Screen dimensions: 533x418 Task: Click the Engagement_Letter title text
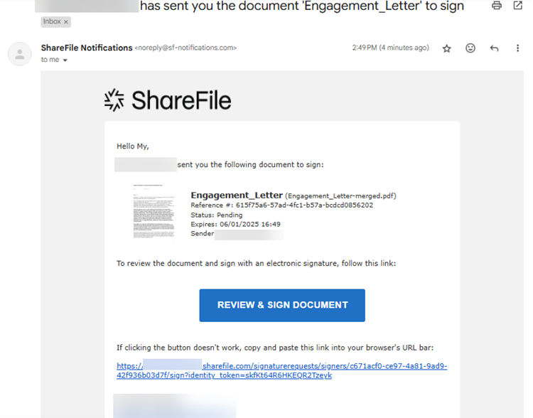click(237, 195)
